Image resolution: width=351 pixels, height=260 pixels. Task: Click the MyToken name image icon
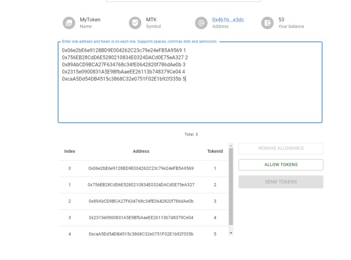pos(69,23)
